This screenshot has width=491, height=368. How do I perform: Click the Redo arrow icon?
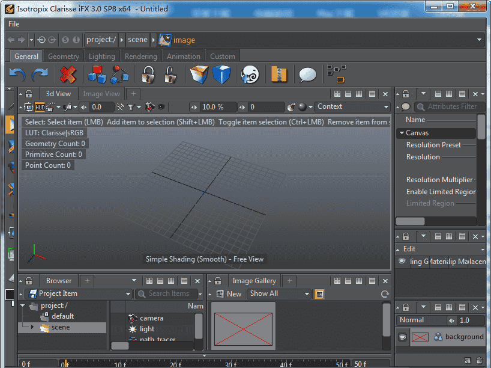click(x=40, y=74)
